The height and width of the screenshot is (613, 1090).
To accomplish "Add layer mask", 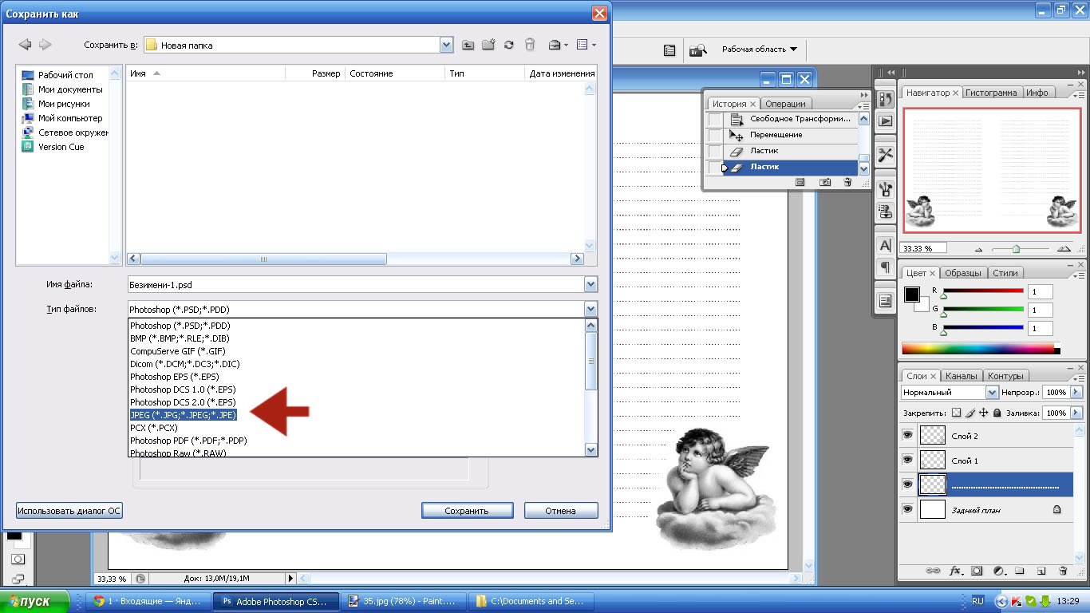I will (x=977, y=571).
